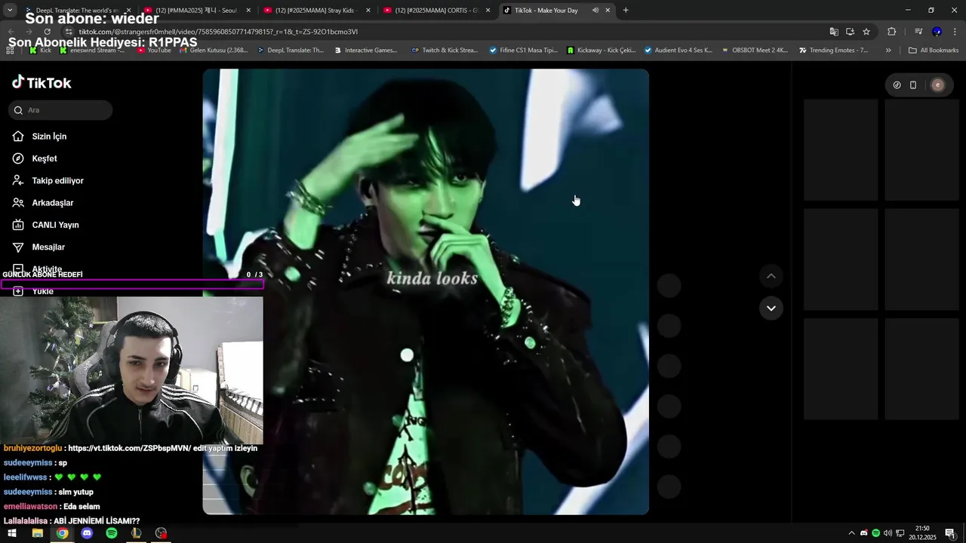This screenshot has width=966, height=543.
Task: Go to the previous video with up arrow
Action: pos(771,276)
